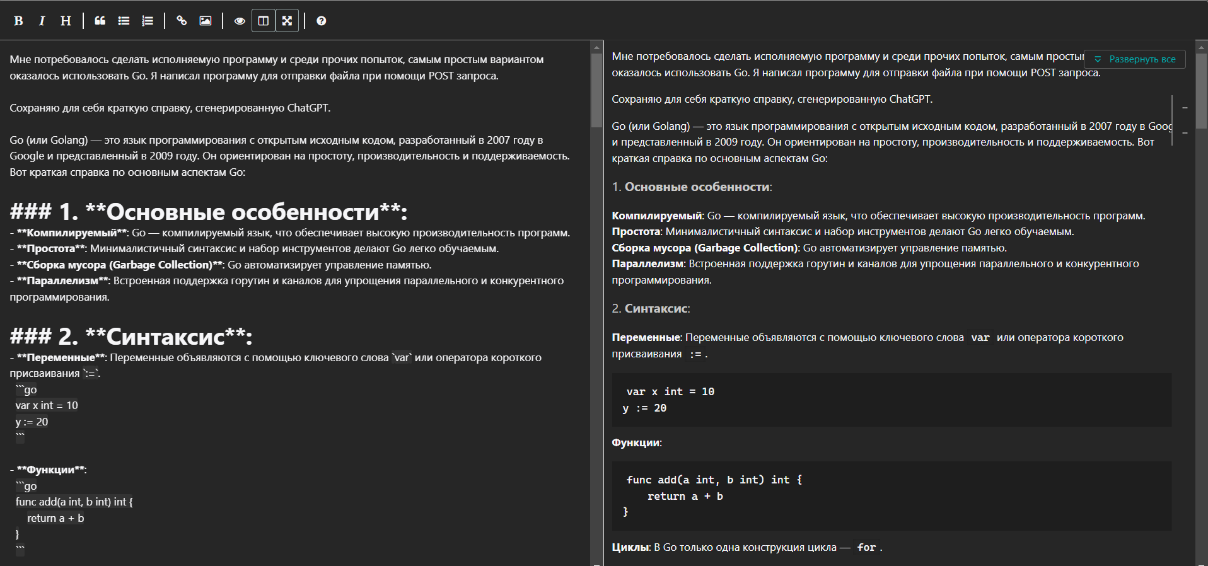Click the '- **Сборка мусора (Garbage Collection)**' editor line
Viewport: 1208px width, 566px height.
point(221,265)
